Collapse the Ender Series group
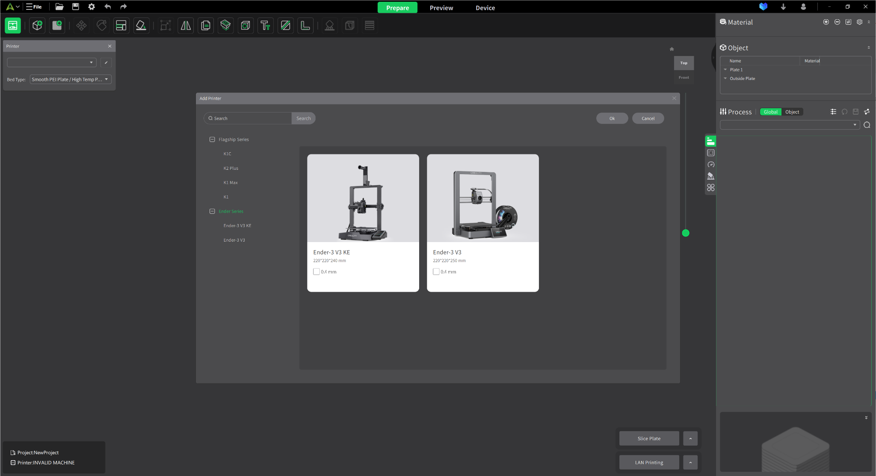Screen dimensions: 876x476 pos(212,211)
